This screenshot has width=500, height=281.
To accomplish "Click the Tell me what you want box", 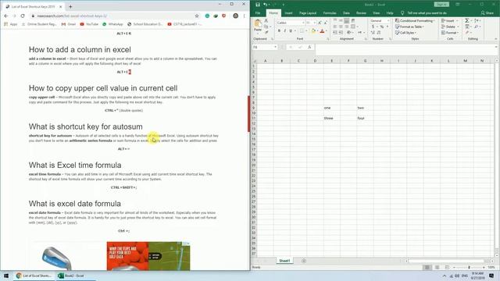I will (x=427, y=13).
